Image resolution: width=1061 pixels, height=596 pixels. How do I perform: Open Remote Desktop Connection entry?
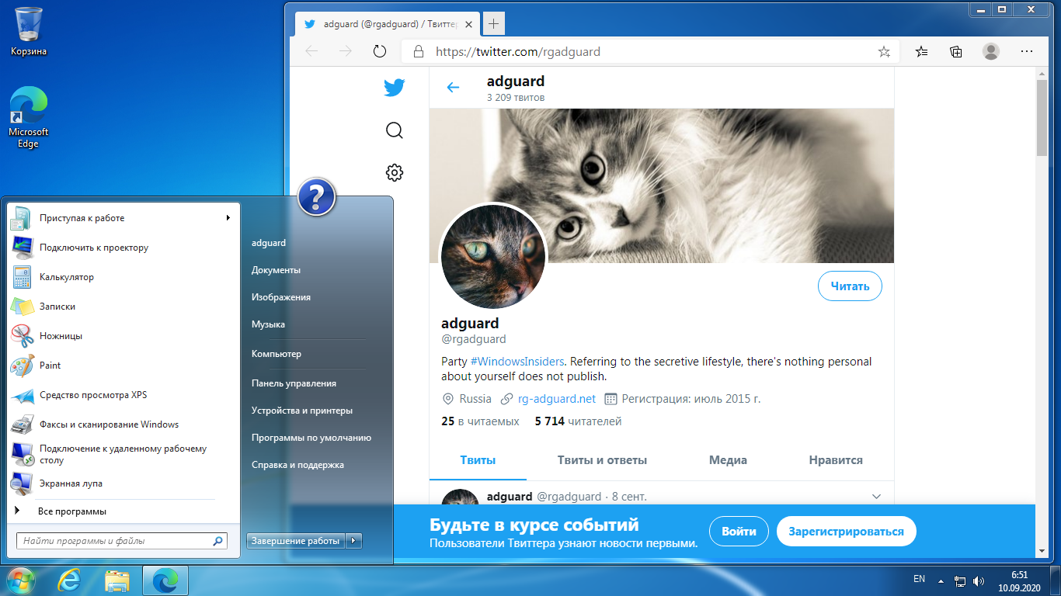pyautogui.click(x=124, y=454)
